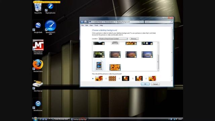Expand the arrow after Control Panel breadcrumb
The width and height of the screenshot is (215, 121).
click(x=103, y=22)
